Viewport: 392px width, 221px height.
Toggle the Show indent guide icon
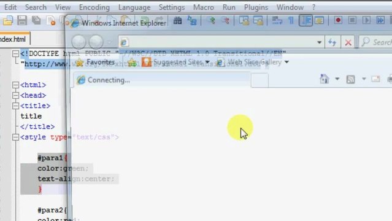click(306, 20)
